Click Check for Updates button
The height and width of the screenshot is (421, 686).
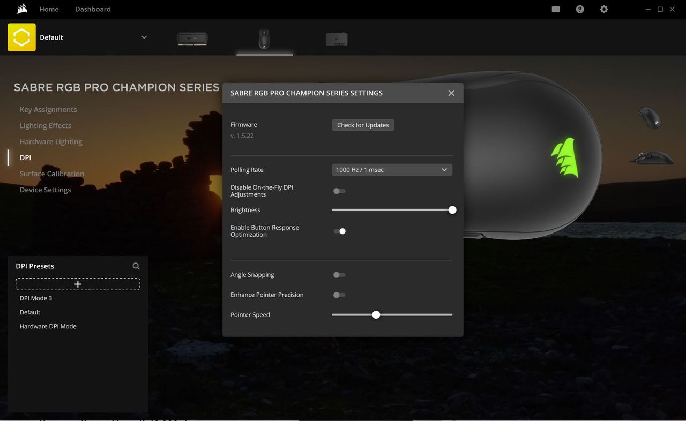click(363, 125)
